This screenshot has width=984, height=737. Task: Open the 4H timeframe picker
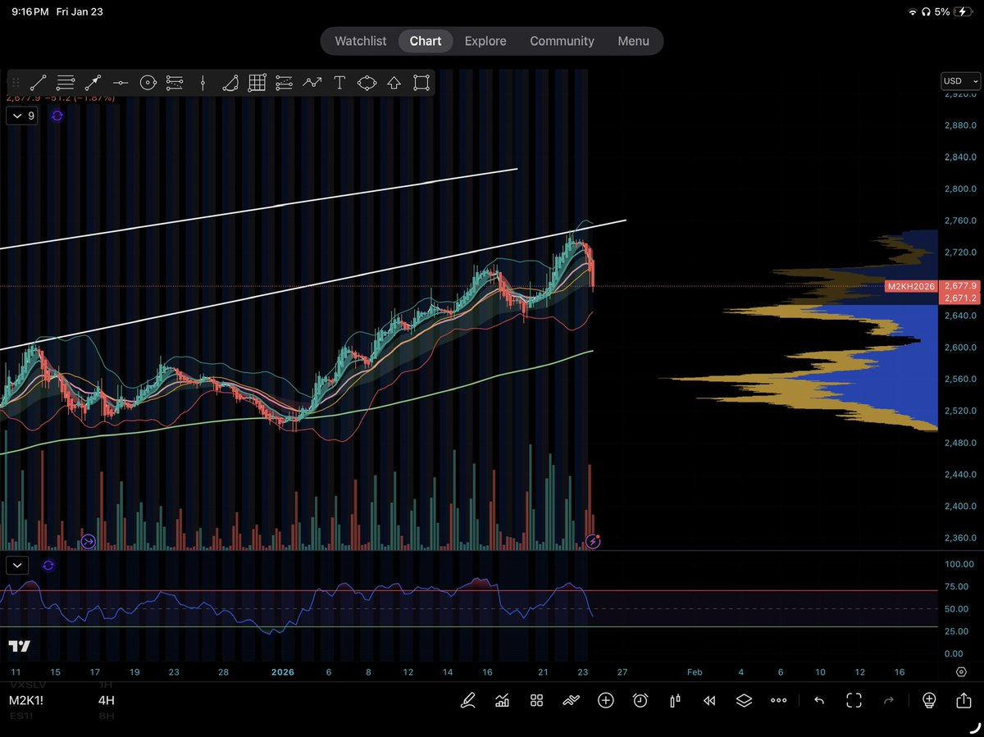click(107, 701)
